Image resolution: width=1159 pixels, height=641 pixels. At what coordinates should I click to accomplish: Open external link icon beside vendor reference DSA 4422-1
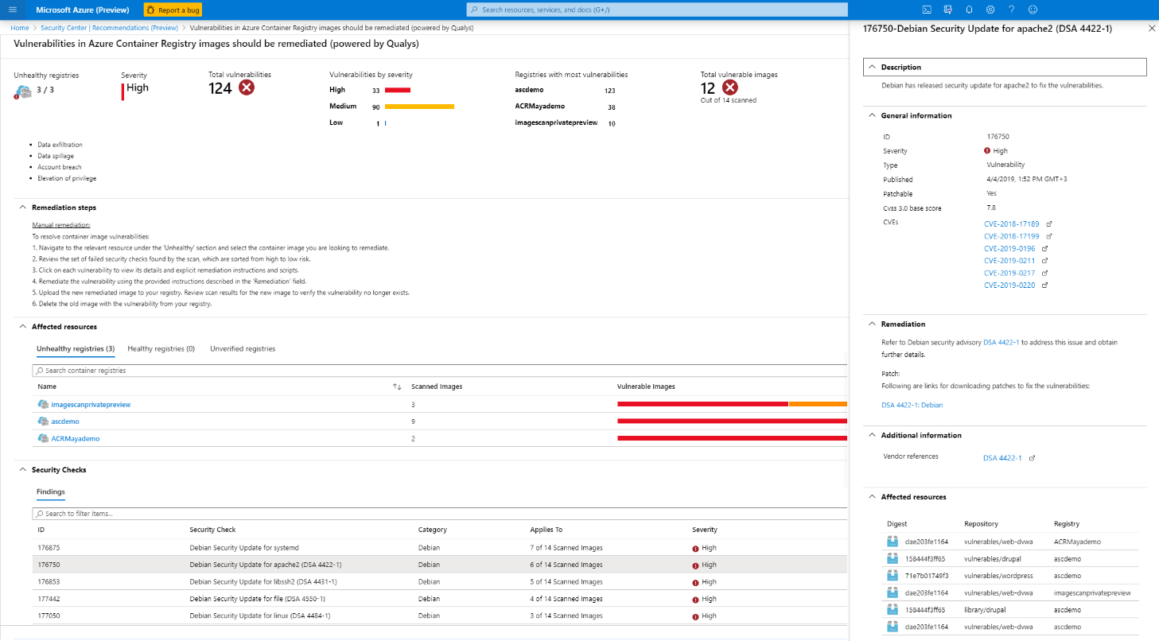pos(1032,457)
